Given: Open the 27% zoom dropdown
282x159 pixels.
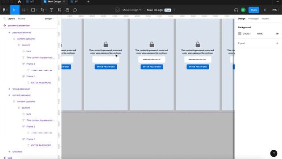Looking at the screenshot, I should pos(275,10).
